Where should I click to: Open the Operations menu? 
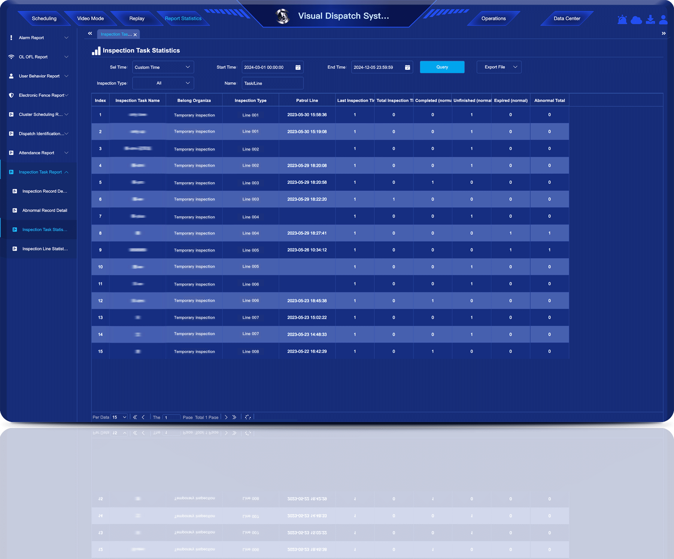click(493, 18)
